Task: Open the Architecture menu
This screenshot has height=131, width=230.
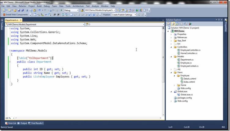Action: tap(78, 6)
